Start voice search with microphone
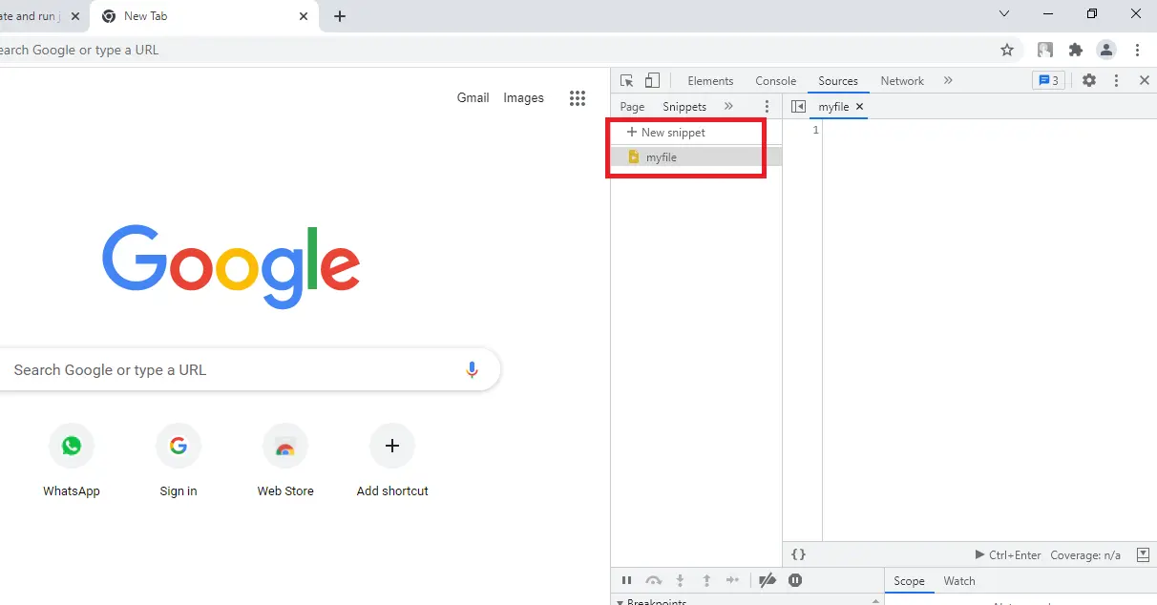 click(x=472, y=370)
